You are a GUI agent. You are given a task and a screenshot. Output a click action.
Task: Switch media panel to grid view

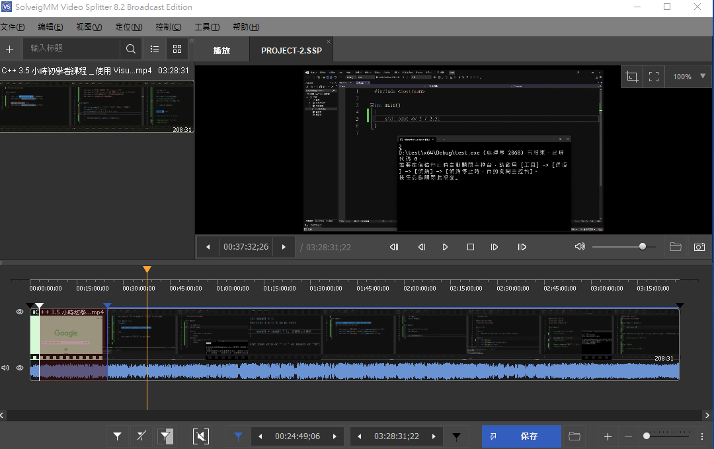(x=177, y=49)
